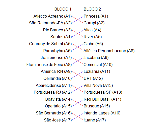Click the BLOCO 2 column header
The width and height of the screenshot is (166, 131).
click(92, 9)
